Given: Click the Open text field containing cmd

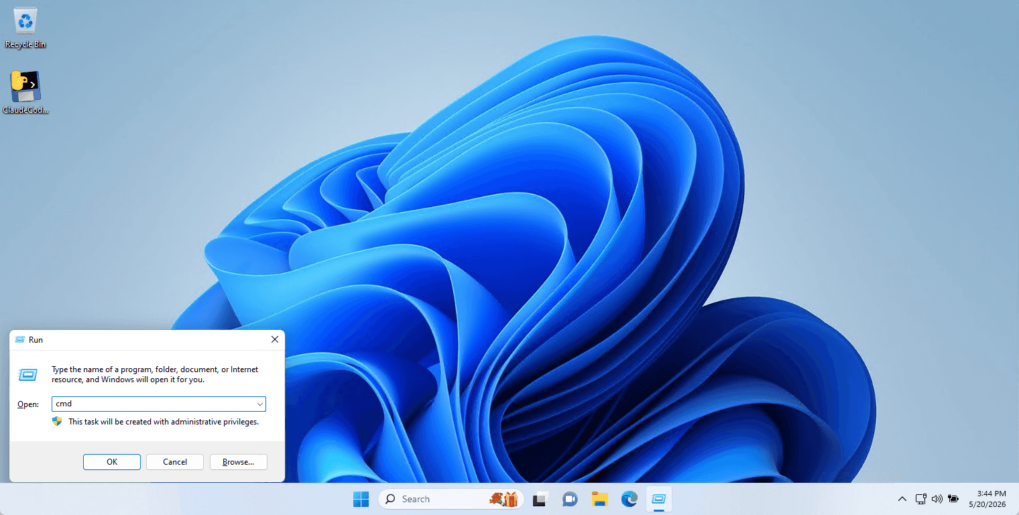Looking at the screenshot, I should (x=153, y=404).
